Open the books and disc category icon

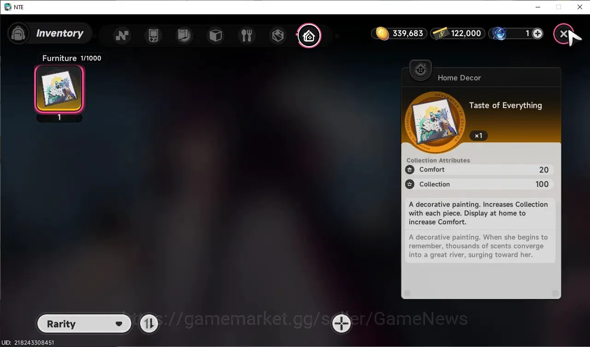click(184, 36)
